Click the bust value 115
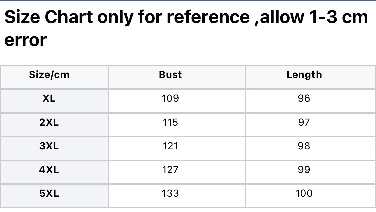The height and width of the screenshot is (212, 376). click(170, 122)
